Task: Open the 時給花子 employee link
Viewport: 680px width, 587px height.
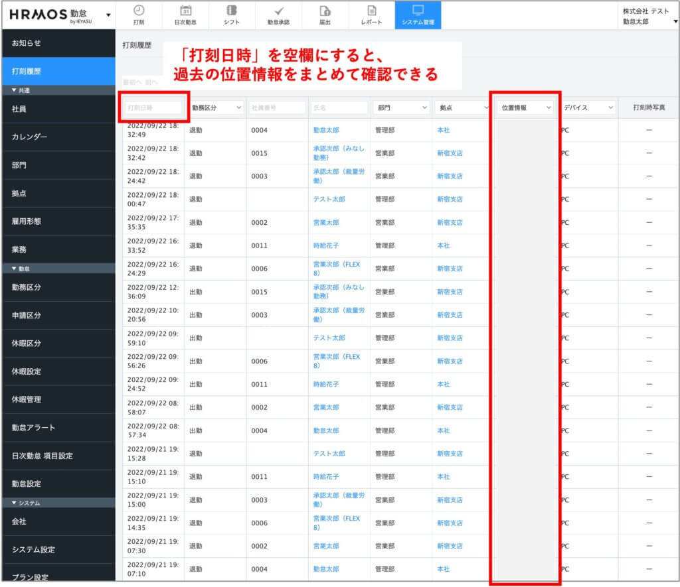Action: click(326, 245)
